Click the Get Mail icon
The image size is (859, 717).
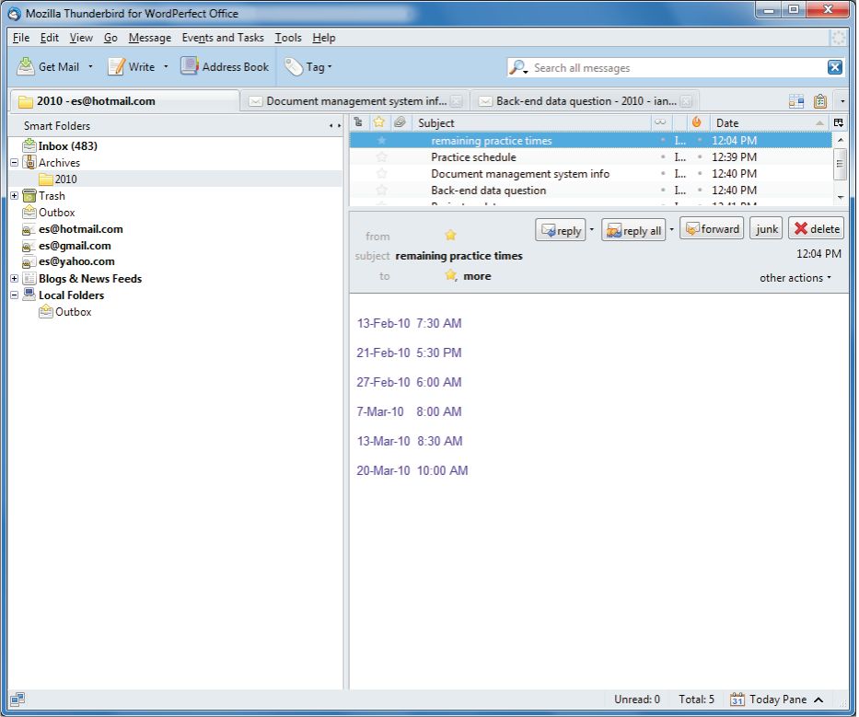(25, 66)
